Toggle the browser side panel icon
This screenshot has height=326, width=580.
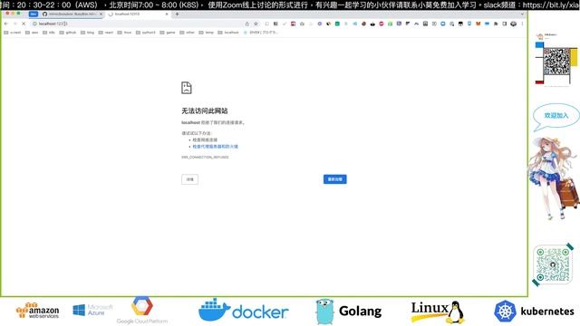coord(505,24)
